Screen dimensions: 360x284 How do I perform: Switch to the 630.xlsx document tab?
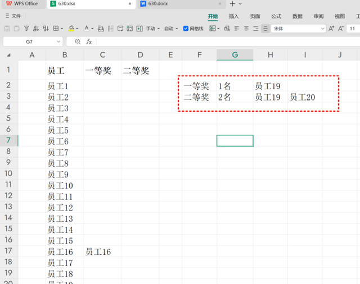click(x=91, y=4)
